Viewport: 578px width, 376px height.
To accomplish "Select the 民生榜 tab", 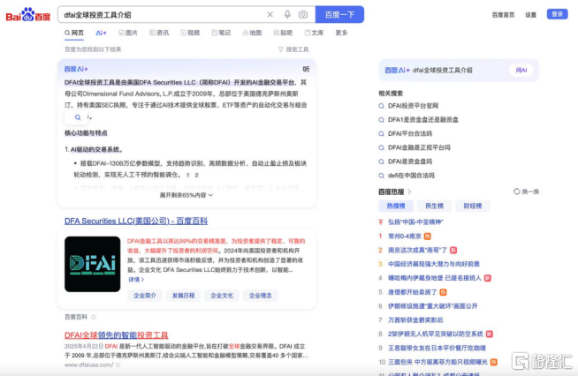I will tap(434, 206).
